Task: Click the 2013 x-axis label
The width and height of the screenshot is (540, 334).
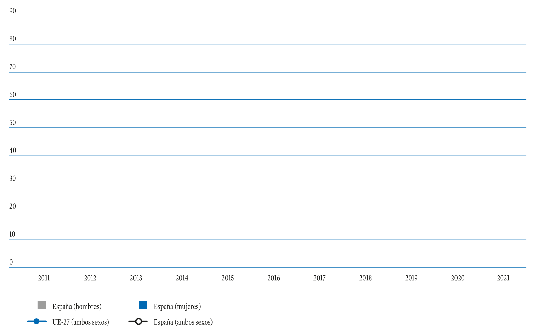Action: pyautogui.click(x=136, y=278)
